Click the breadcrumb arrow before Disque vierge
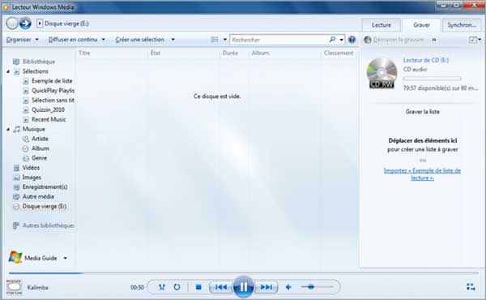This screenshot has width=486, height=300. (x=40, y=24)
